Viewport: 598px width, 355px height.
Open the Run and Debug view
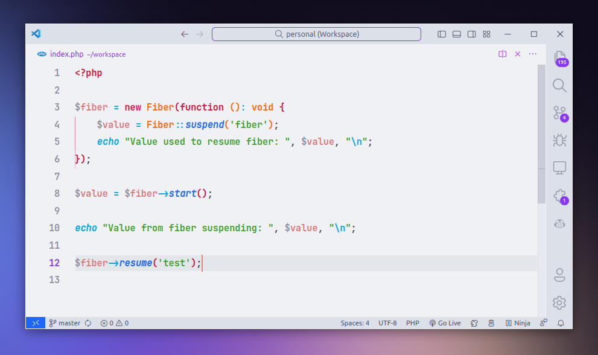click(x=559, y=140)
